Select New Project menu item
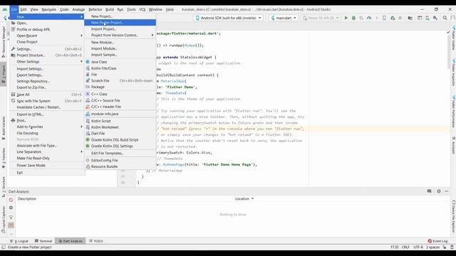 [x=120, y=16]
